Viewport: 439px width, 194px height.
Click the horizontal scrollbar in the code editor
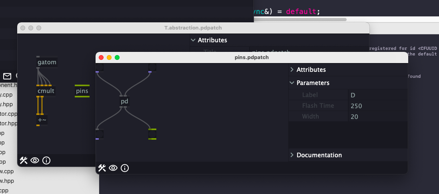coord(300,20)
